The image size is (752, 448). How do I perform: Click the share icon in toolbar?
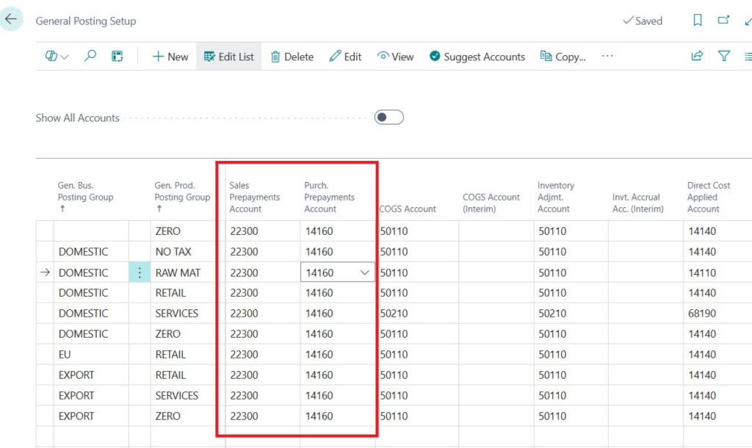pos(697,57)
